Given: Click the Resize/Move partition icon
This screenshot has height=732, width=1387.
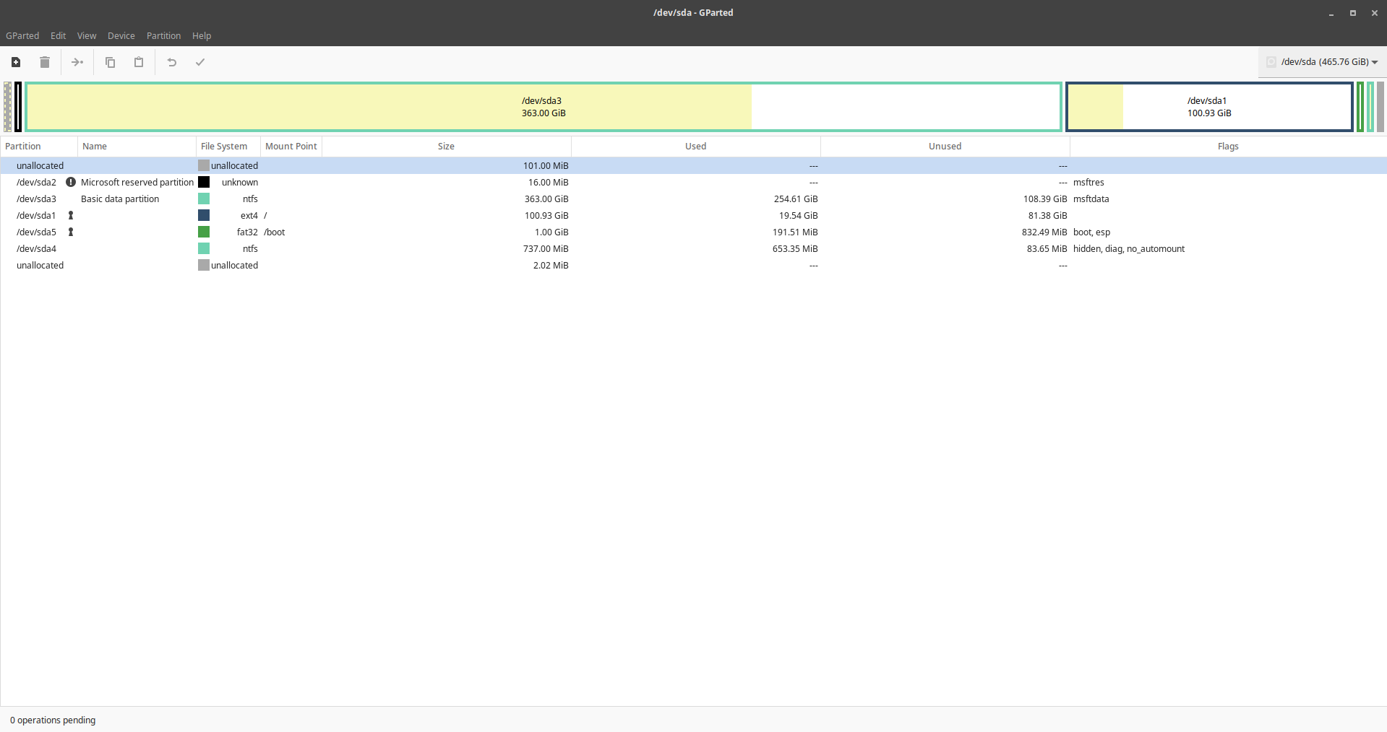Looking at the screenshot, I should (77, 62).
